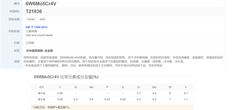Click the 说明 row label
243x110 pixels.
pos(17,61)
